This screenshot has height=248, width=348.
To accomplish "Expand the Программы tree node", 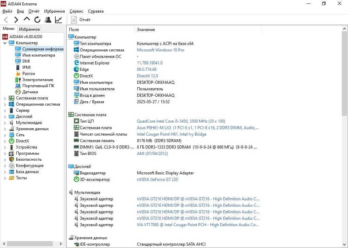I will (5, 154).
